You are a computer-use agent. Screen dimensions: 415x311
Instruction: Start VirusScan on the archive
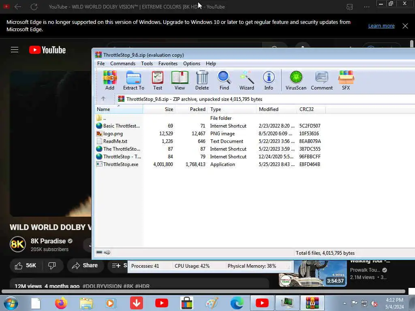pyautogui.click(x=296, y=81)
